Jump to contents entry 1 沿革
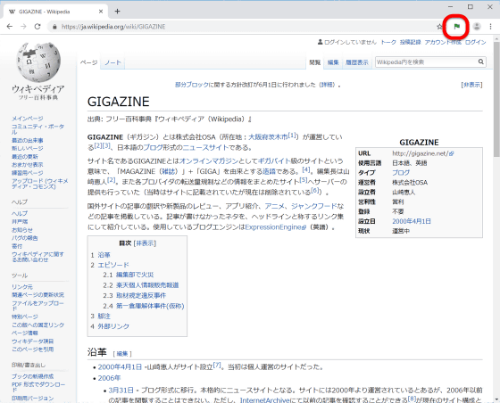Screen dimensions: 500x403 (x=104, y=255)
